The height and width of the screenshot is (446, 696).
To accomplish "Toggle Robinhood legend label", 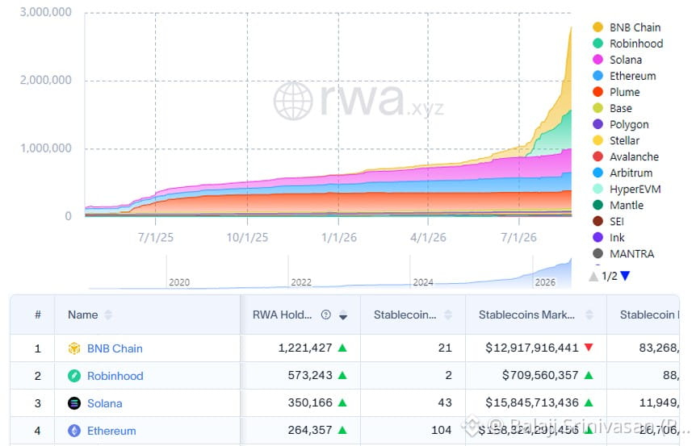I will coord(636,44).
